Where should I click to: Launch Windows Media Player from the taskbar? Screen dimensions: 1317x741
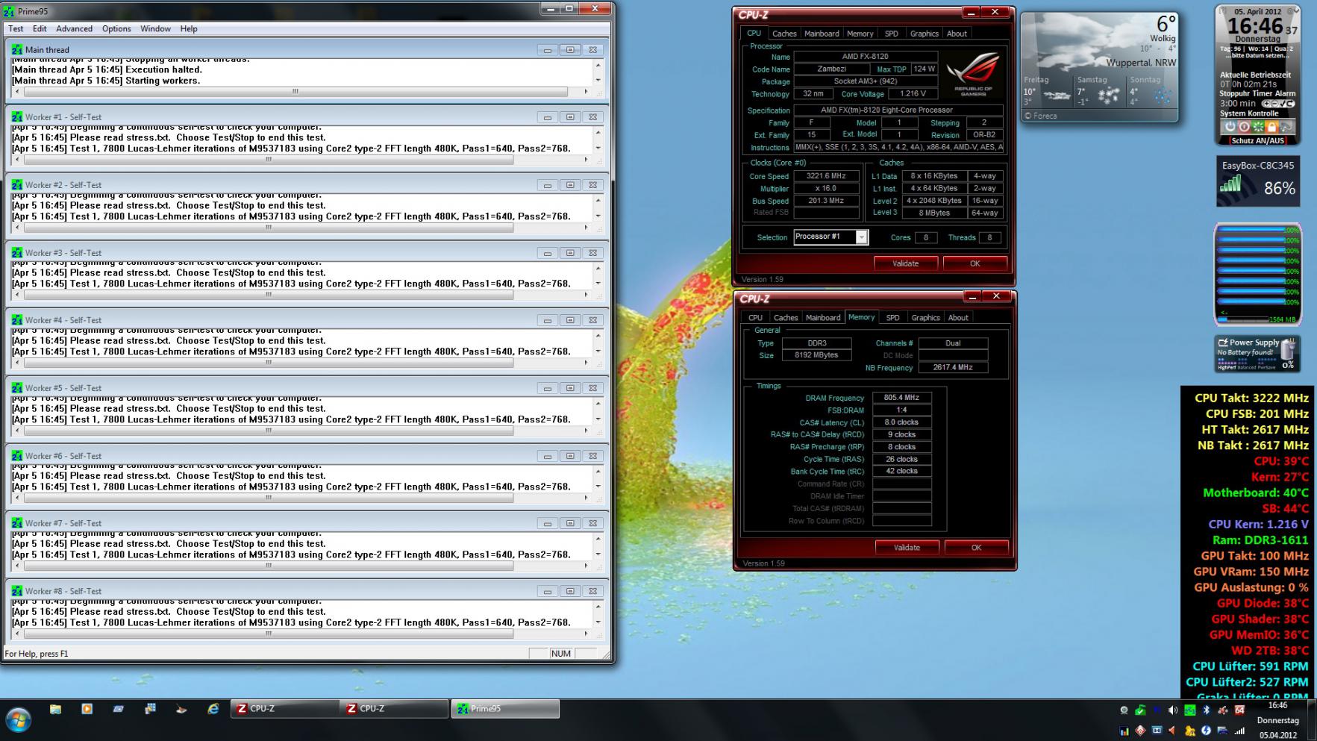click(87, 709)
